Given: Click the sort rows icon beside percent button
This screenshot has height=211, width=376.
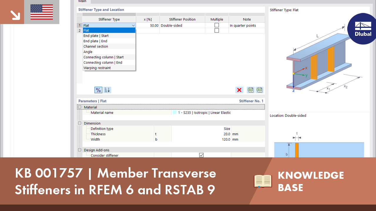Looking at the screenshot, I should pos(107,90).
